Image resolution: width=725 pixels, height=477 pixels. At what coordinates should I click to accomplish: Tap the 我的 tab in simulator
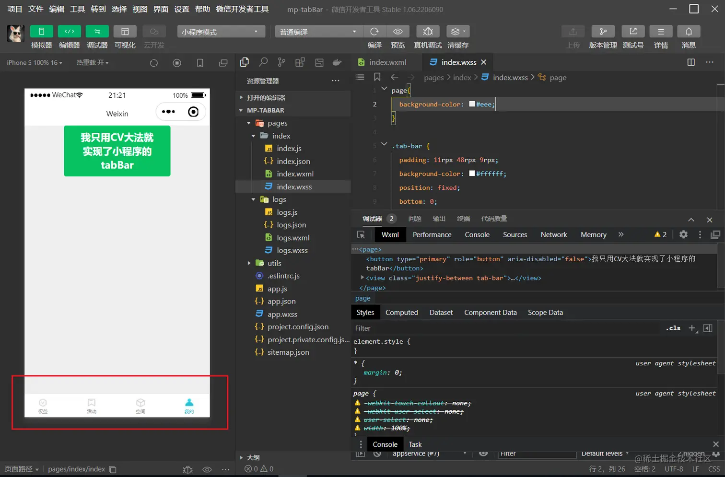point(189,406)
